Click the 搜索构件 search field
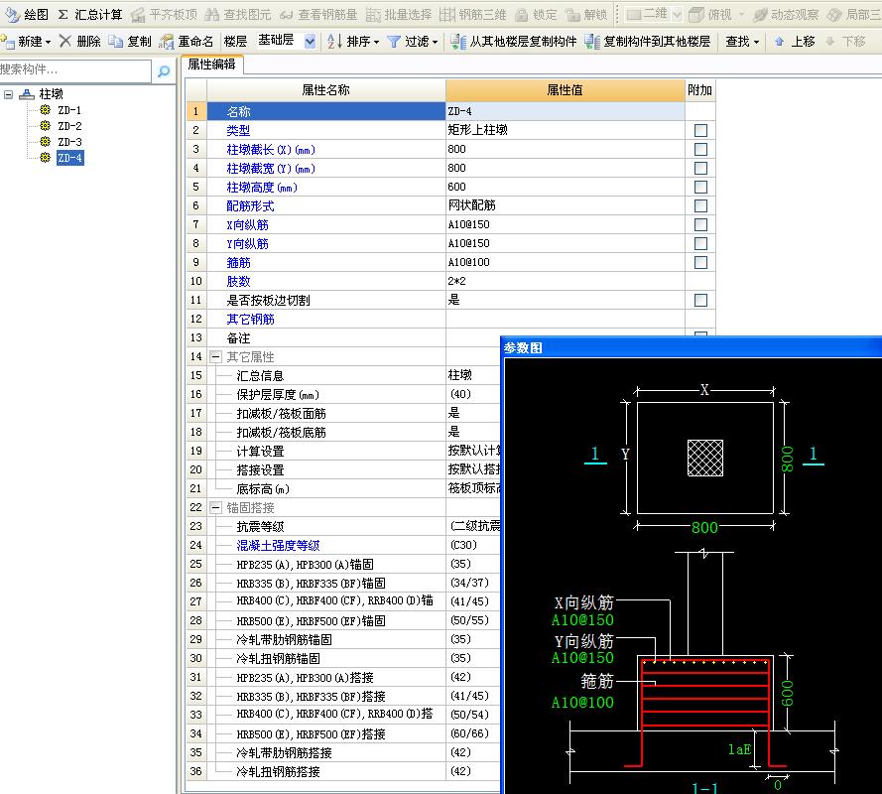The width and height of the screenshot is (882, 794). 74,69
